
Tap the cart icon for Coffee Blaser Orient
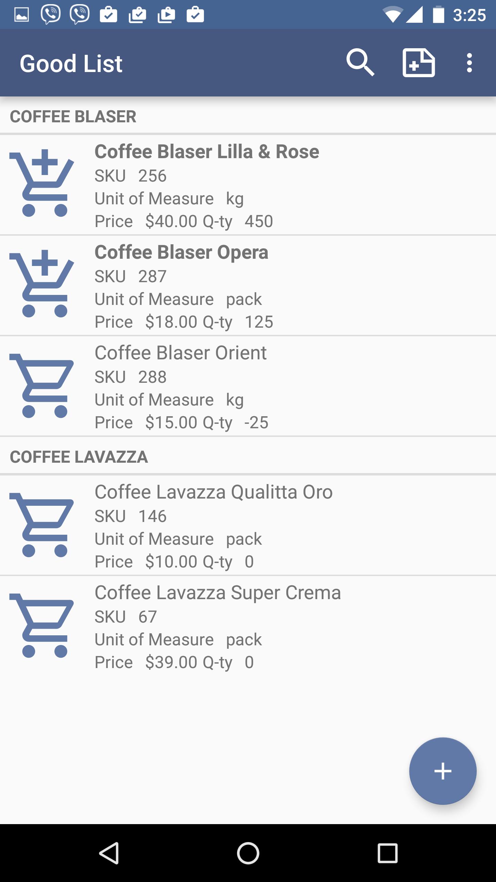(x=42, y=385)
